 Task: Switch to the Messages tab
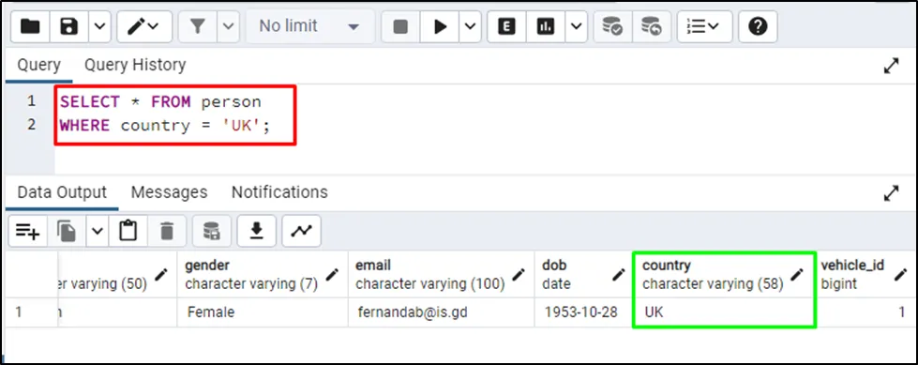tap(169, 192)
